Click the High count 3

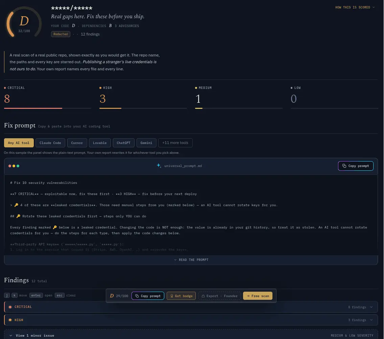click(103, 99)
